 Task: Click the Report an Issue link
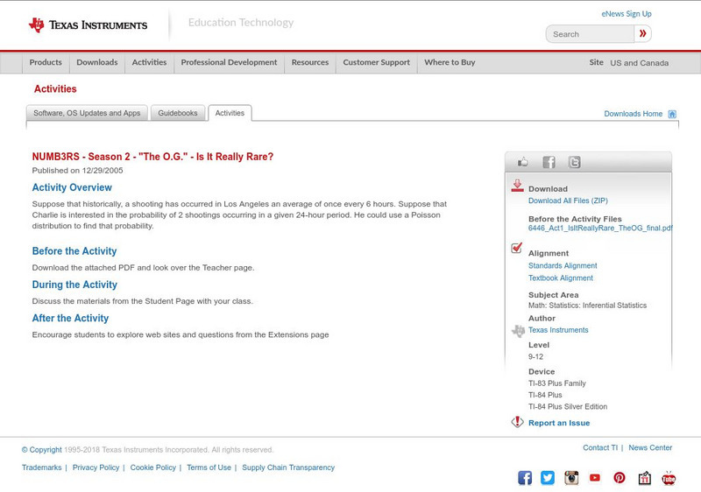pyautogui.click(x=559, y=423)
